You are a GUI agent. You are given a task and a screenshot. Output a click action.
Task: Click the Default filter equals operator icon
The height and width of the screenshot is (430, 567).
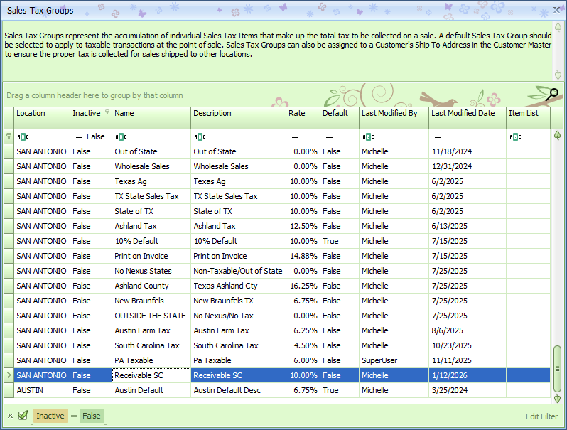click(x=328, y=136)
